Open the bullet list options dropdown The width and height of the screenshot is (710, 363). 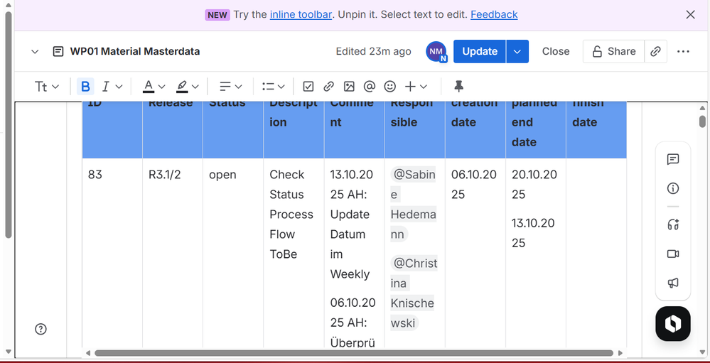(x=274, y=86)
